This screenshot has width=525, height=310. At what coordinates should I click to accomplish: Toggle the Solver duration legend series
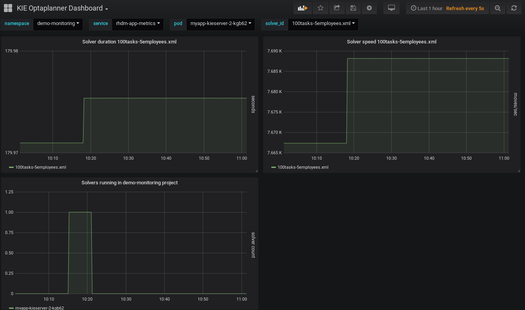[x=40, y=167]
